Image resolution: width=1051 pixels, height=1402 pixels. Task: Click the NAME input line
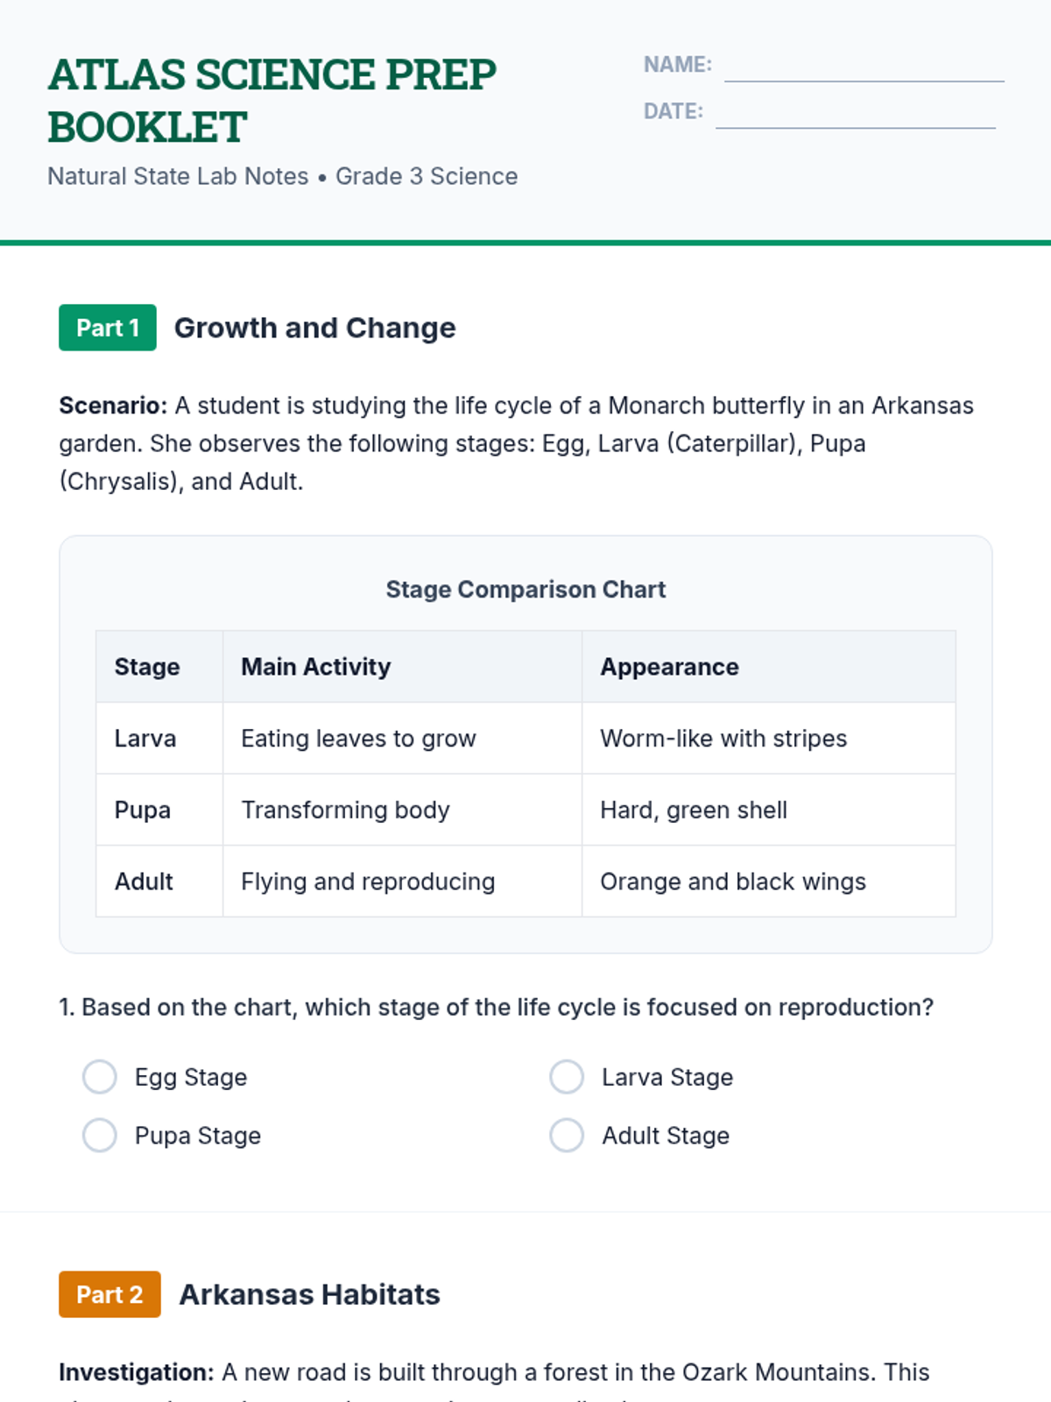coord(864,68)
